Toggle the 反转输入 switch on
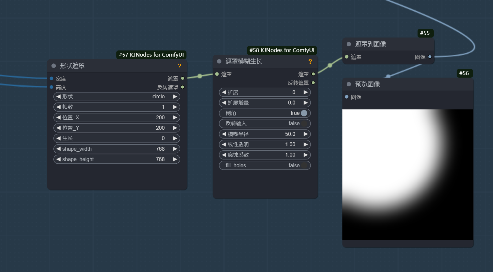The image size is (493, 272). [304, 124]
